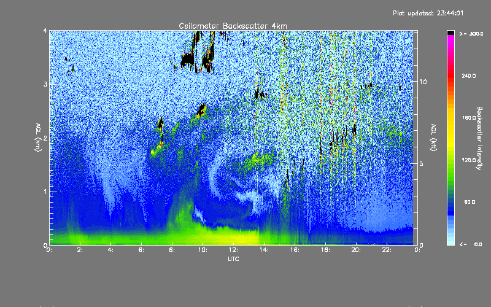Click the "8:" UTC hour tick label
Screen dimensions: 491x307
(x=172, y=250)
